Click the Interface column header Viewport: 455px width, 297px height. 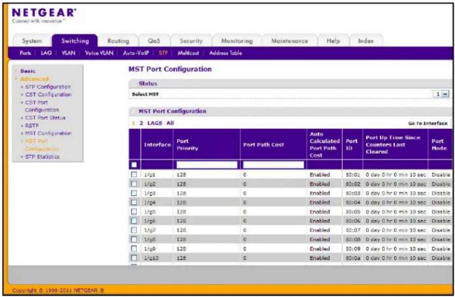pos(157,145)
